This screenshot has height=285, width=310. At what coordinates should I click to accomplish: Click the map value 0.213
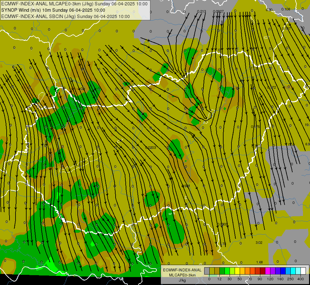(x=201, y=11)
